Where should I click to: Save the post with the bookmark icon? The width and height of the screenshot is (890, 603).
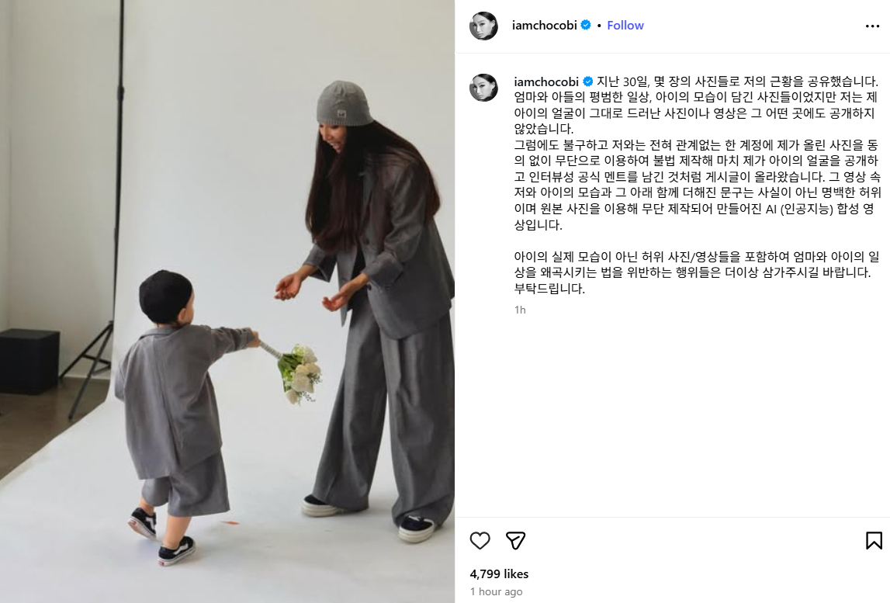[874, 541]
